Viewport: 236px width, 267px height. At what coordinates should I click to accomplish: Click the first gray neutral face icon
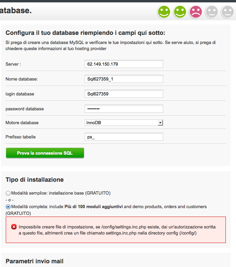click(212, 12)
